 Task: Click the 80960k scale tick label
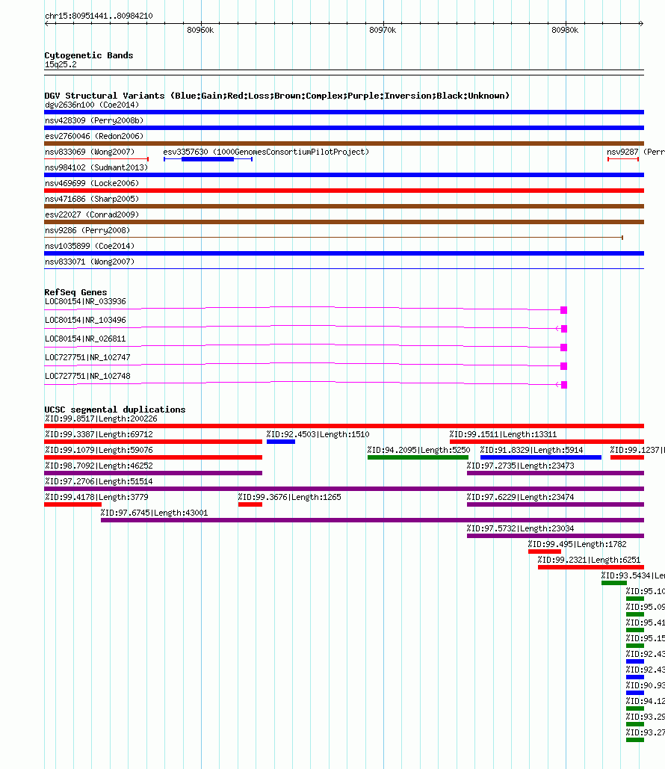(x=200, y=30)
